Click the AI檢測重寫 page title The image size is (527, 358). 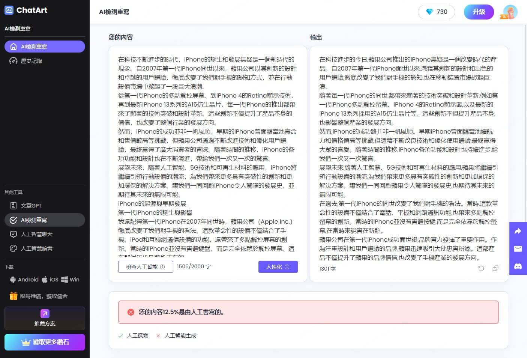(114, 12)
